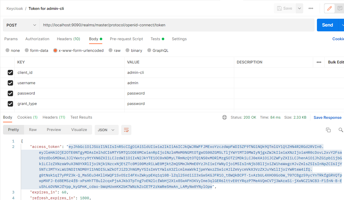
Task: Copy the response with the copy icon
Action: (x=328, y=130)
